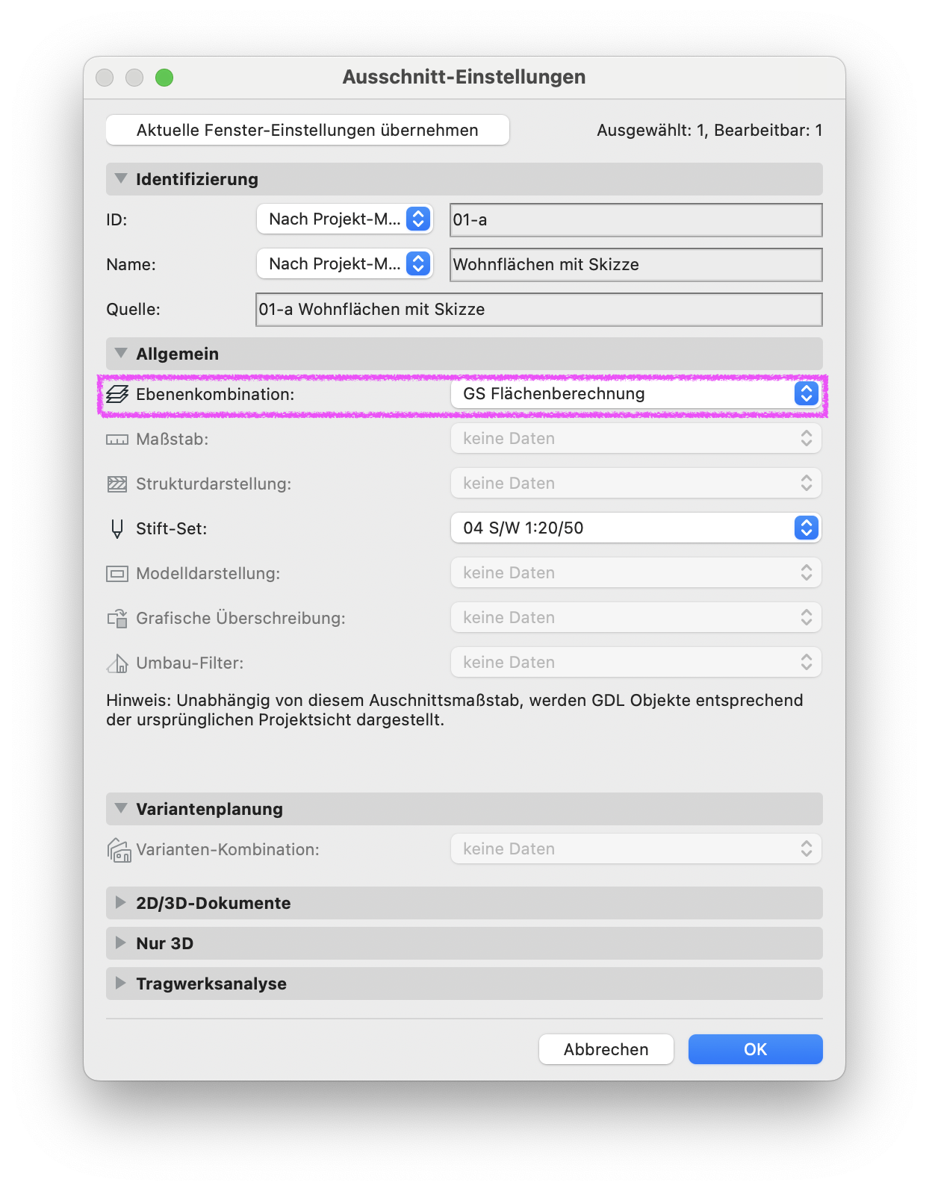This screenshot has height=1191, width=929.
Task: Click the Ebenenkombination layers icon
Action: (117, 394)
